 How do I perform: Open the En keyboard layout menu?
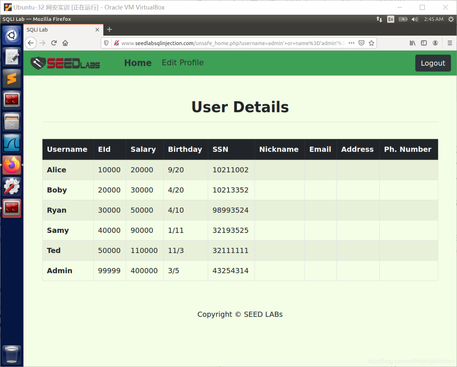click(x=390, y=19)
